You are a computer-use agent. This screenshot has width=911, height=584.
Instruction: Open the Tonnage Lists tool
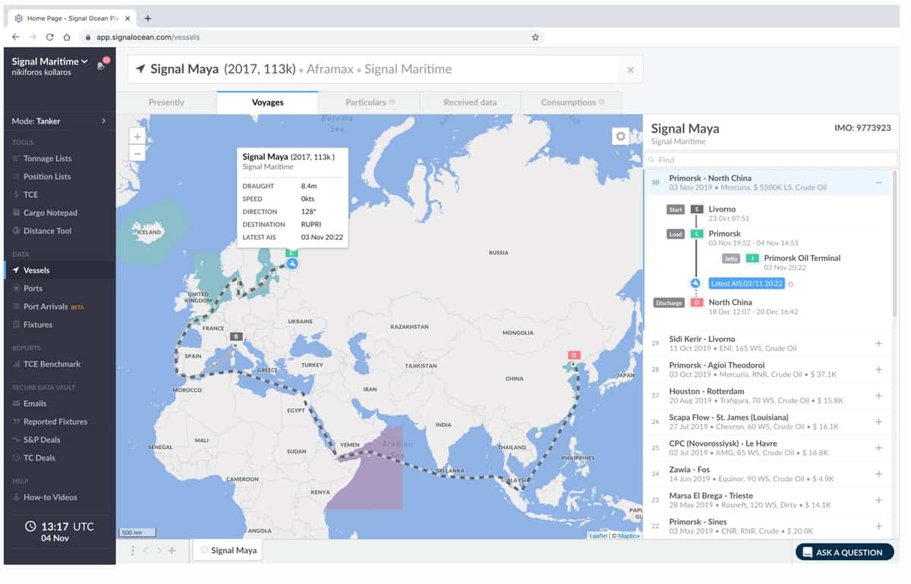coord(46,158)
